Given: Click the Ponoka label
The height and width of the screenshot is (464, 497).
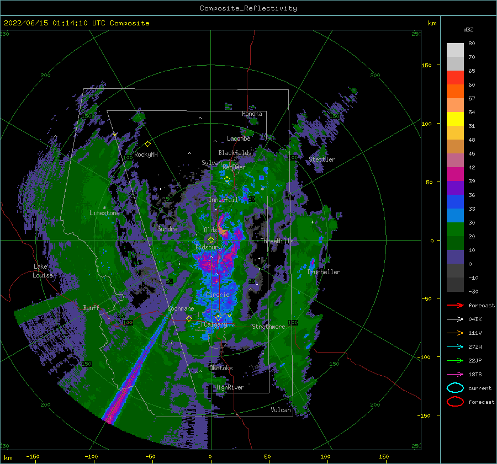Looking at the screenshot, I should point(252,114).
